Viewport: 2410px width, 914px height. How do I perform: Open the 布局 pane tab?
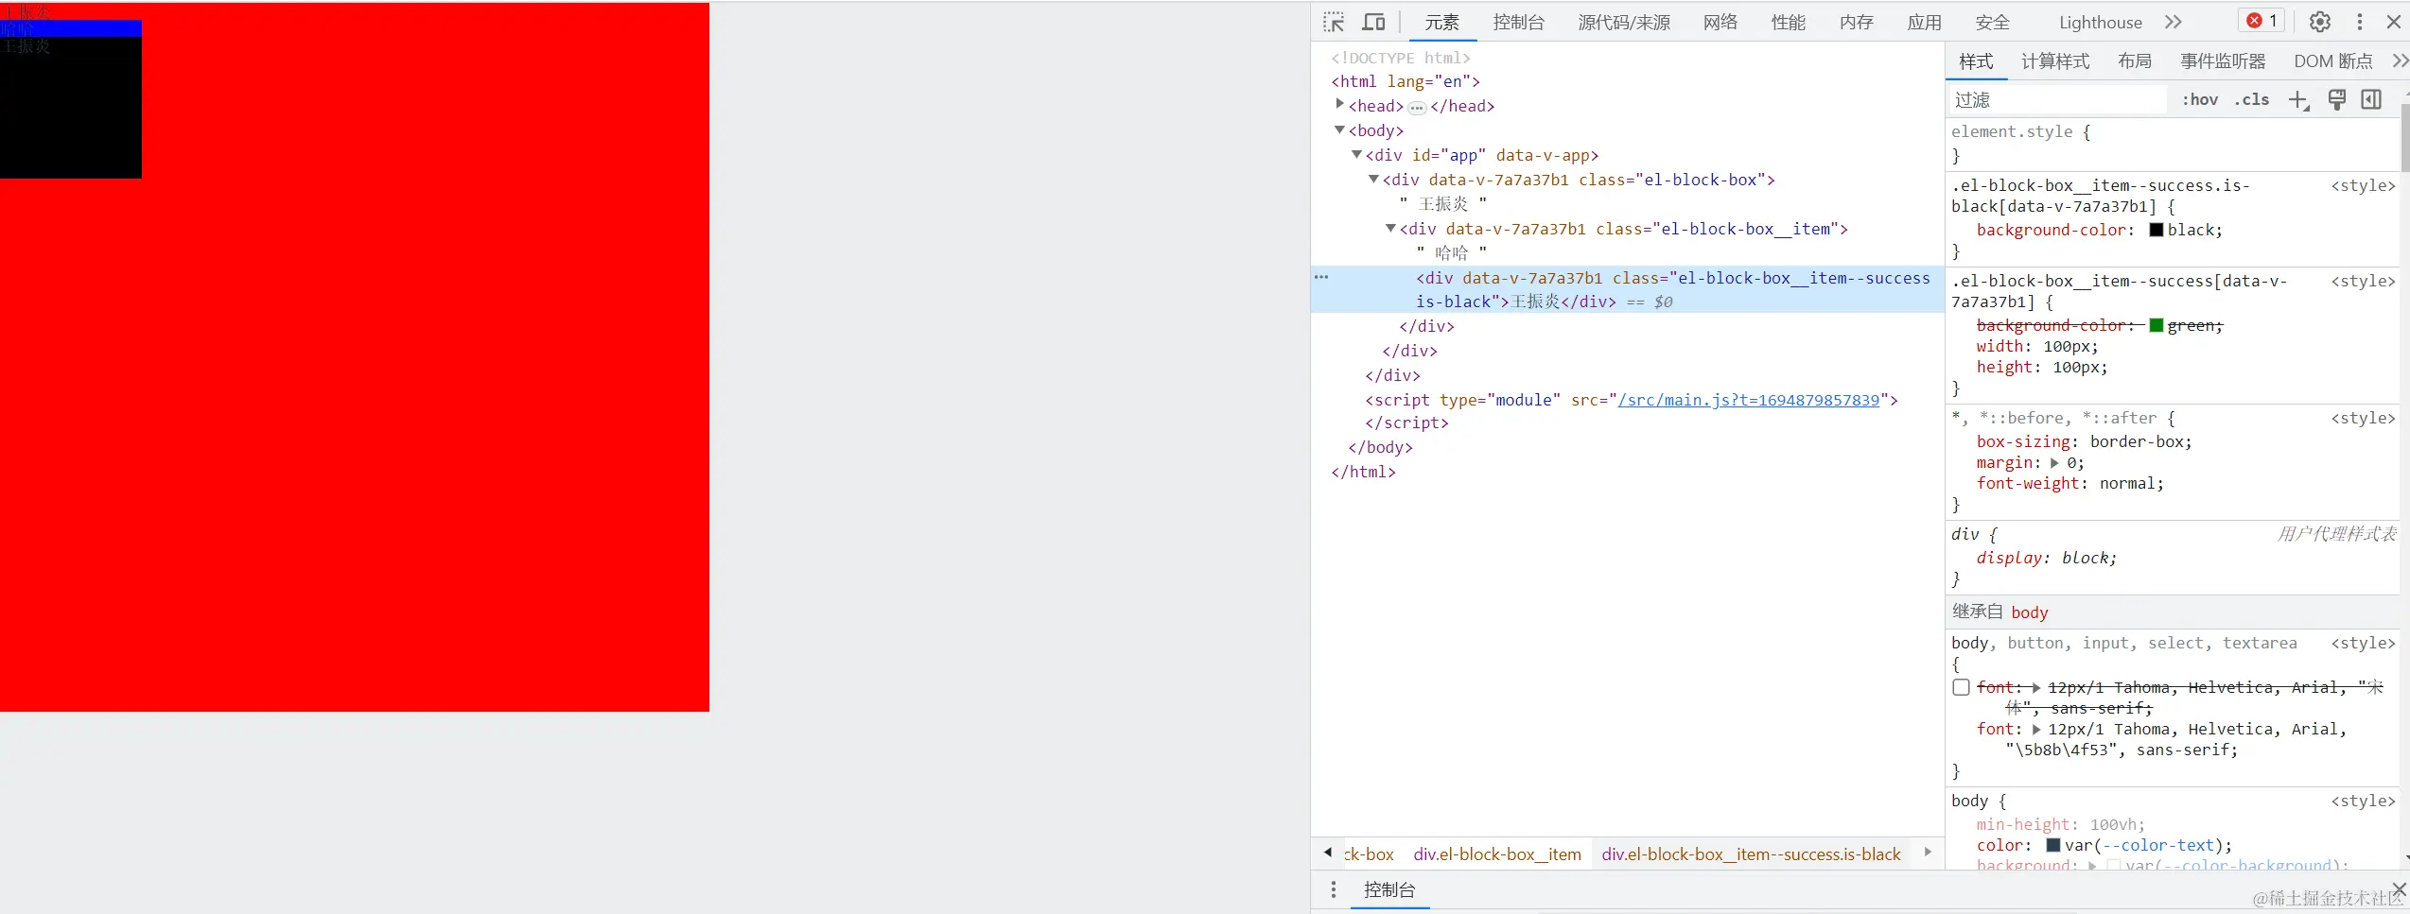point(2135,61)
